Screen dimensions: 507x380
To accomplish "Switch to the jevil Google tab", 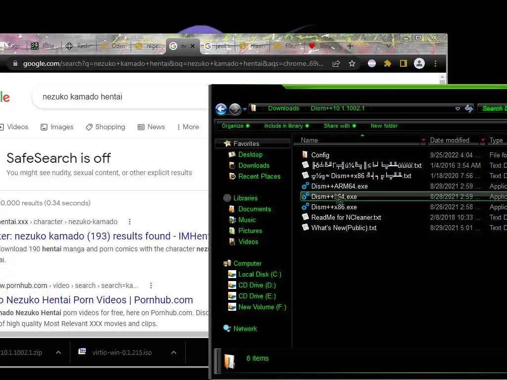I will click(217, 46).
